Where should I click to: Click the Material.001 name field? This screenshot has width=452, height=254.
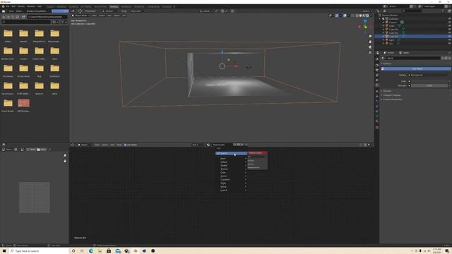click(x=222, y=145)
